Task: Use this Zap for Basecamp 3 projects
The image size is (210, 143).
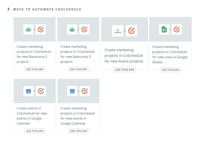Action: (x=78, y=69)
